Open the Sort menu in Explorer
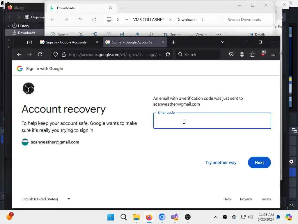 click(172, 34)
